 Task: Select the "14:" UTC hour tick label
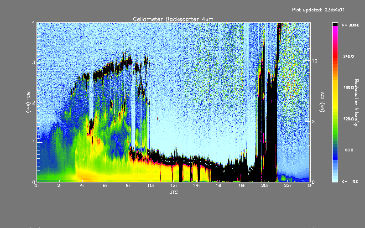pos(196,186)
